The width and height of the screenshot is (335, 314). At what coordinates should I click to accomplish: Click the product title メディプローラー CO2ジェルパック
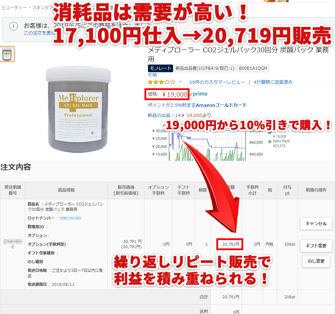click(x=238, y=54)
